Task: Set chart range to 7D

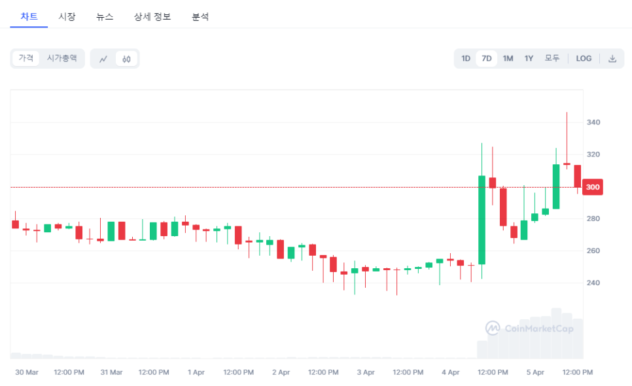Action: (487, 59)
